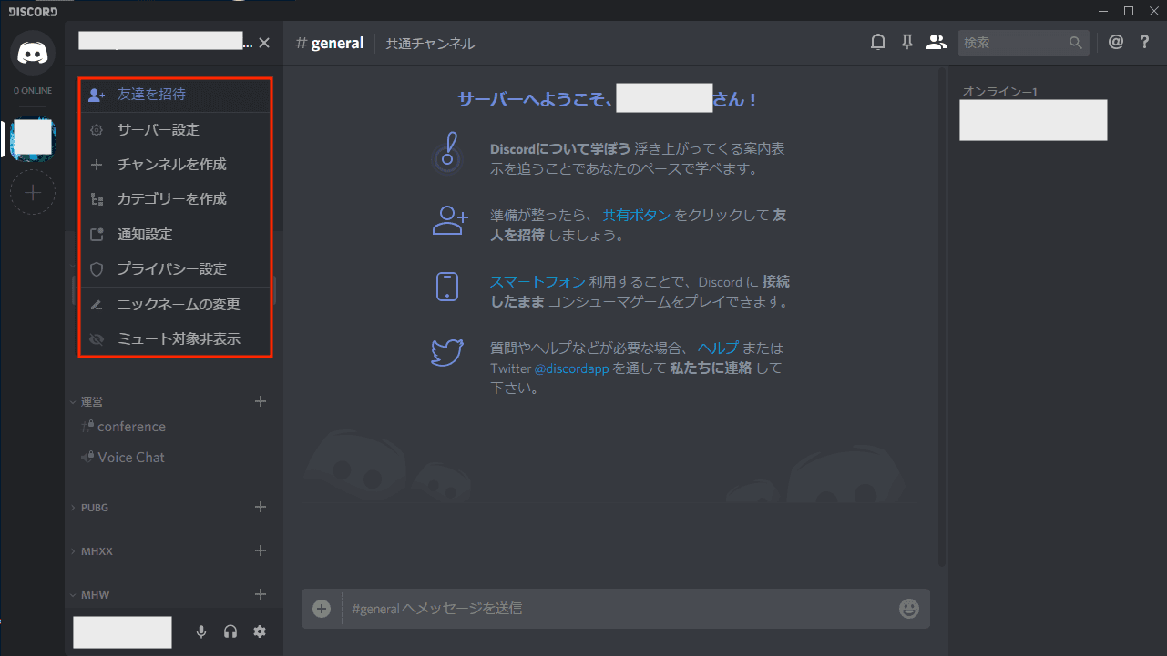The height and width of the screenshot is (656, 1167).
Task: Open the emoji picker smiley
Action: (x=908, y=609)
